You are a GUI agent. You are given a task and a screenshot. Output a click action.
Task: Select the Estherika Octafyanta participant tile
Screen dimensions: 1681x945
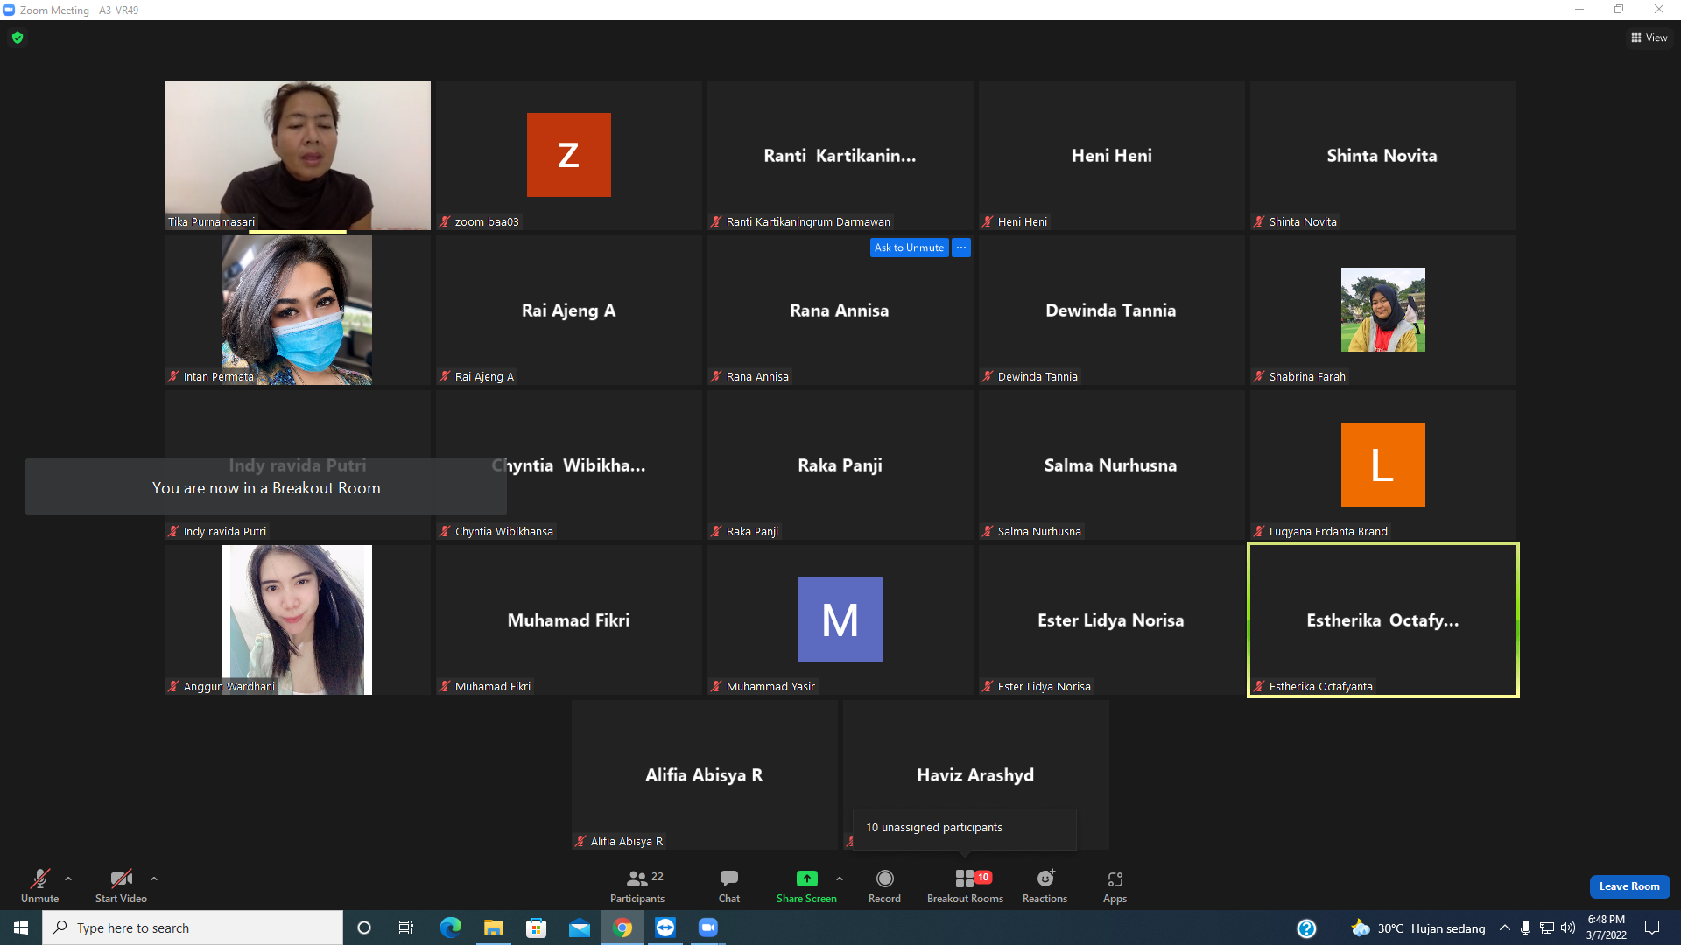click(x=1383, y=619)
